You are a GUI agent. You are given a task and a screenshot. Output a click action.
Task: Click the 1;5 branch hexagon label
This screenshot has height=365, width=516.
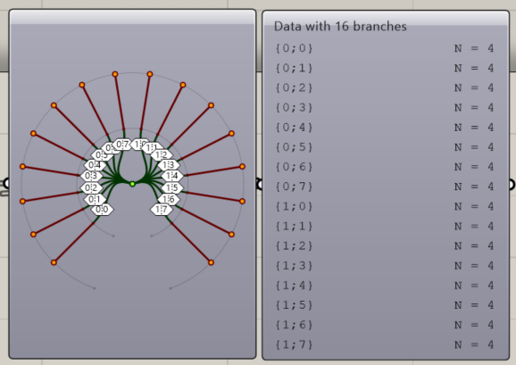tap(172, 187)
